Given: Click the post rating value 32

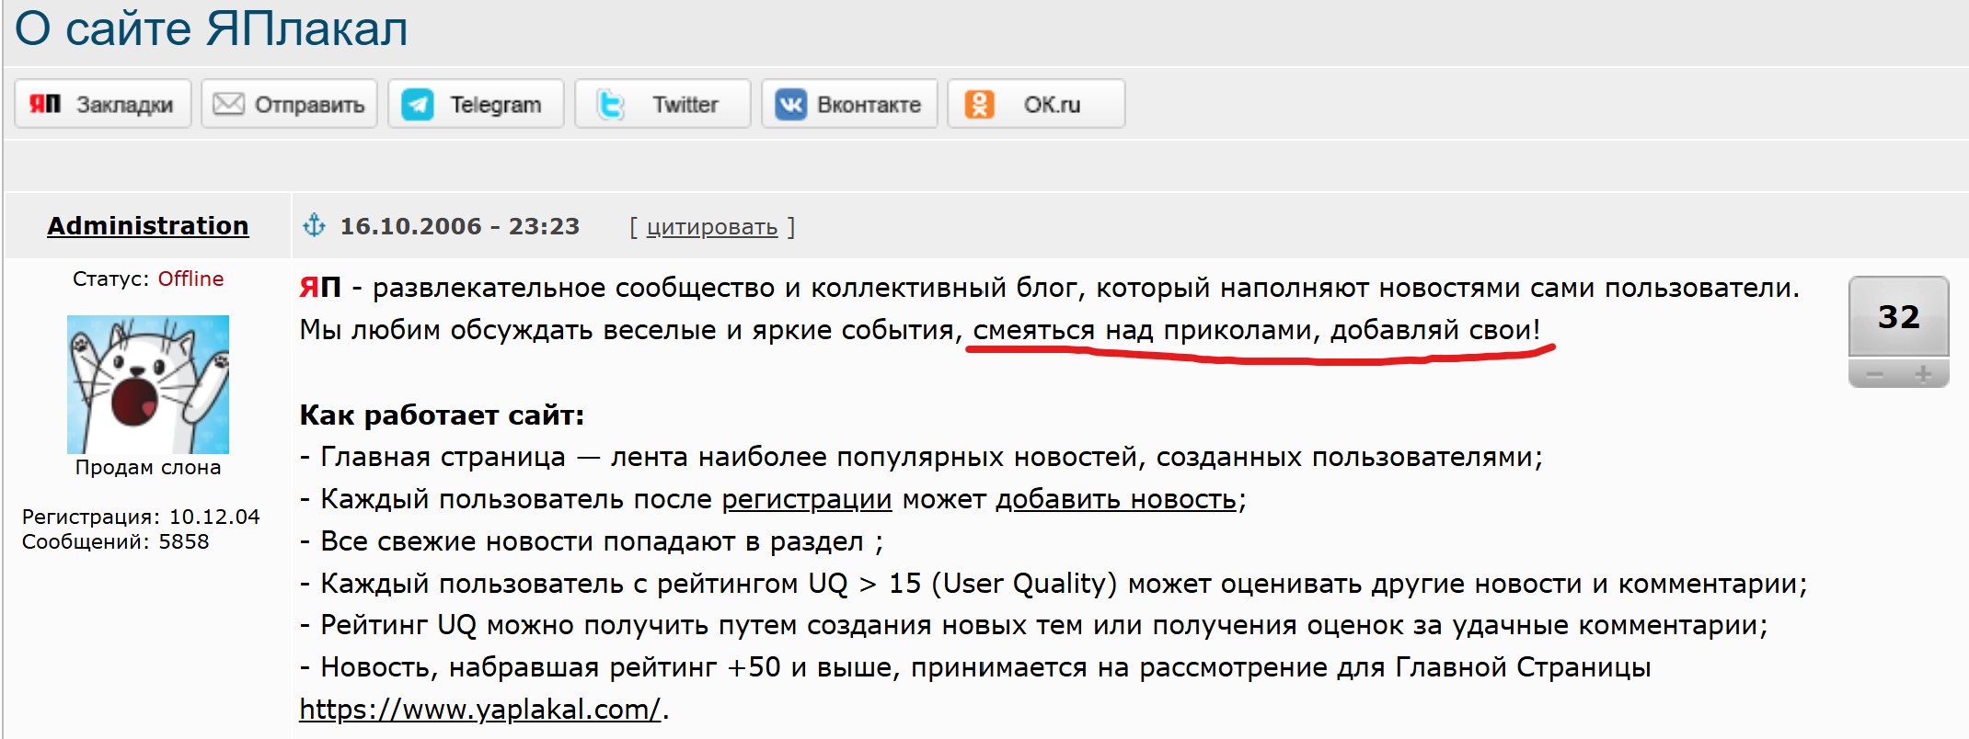Looking at the screenshot, I should coord(1899,317).
